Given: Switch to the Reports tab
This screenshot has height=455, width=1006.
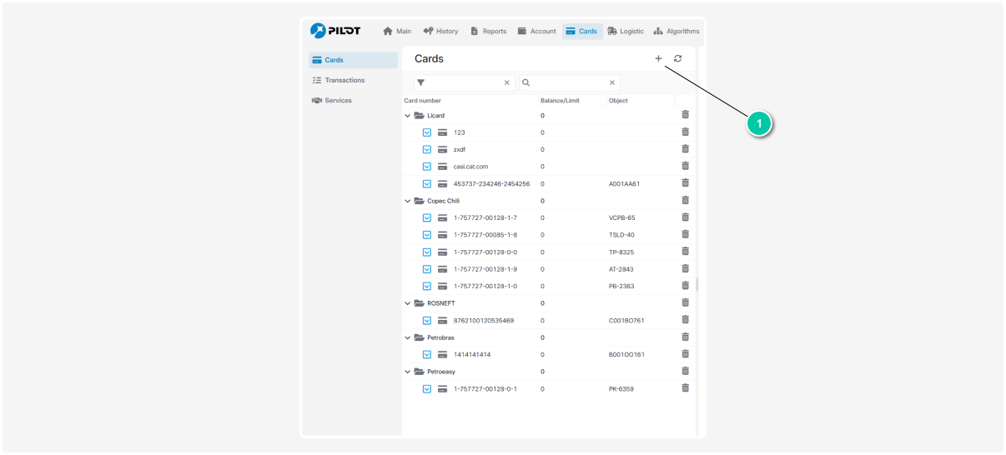Looking at the screenshot, I should tap(489, 31).
